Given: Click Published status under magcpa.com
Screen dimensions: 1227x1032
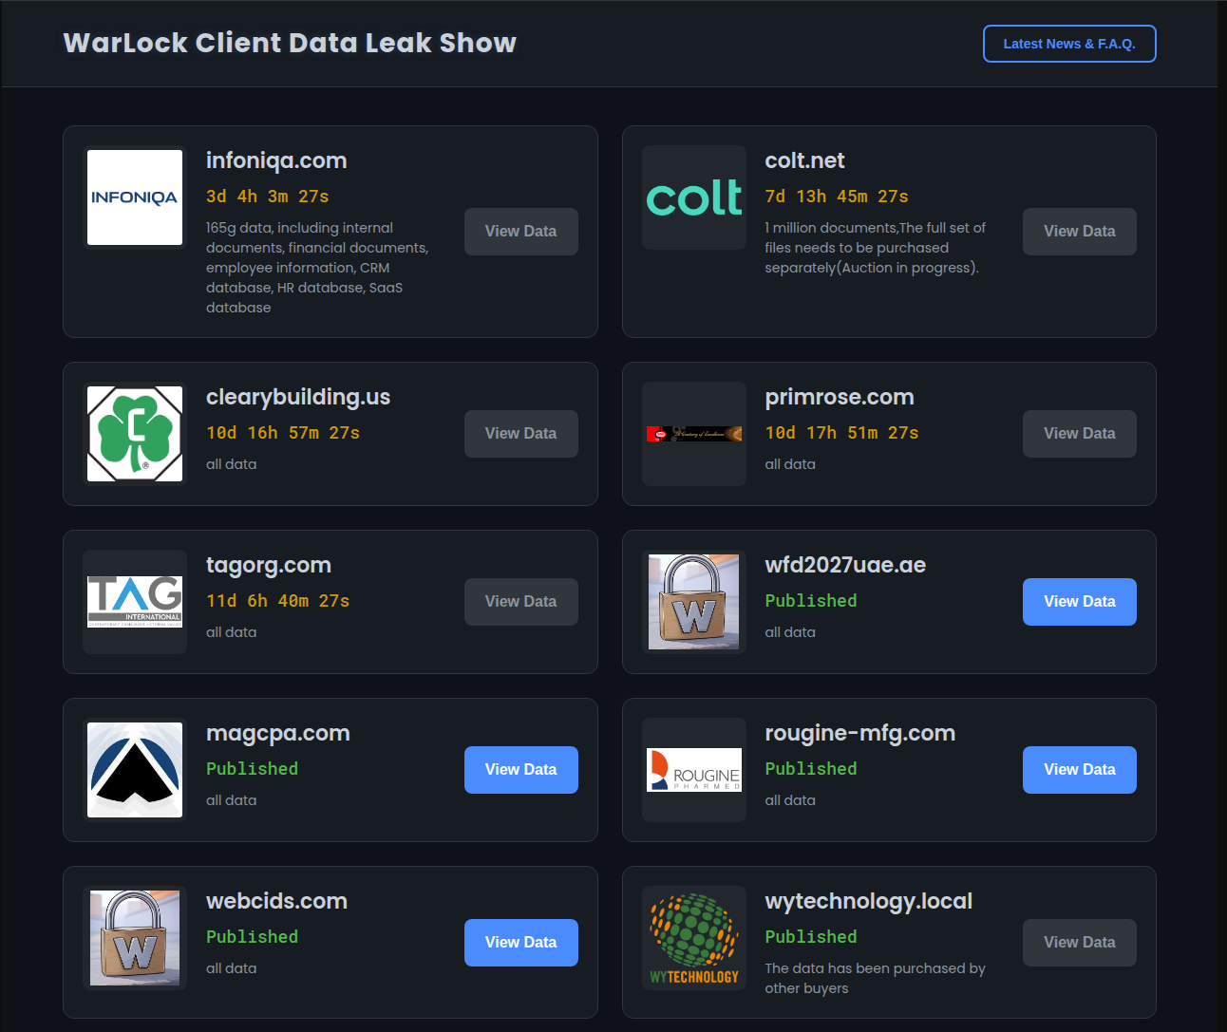Looking at the screenshot, I should coord(253,769).
